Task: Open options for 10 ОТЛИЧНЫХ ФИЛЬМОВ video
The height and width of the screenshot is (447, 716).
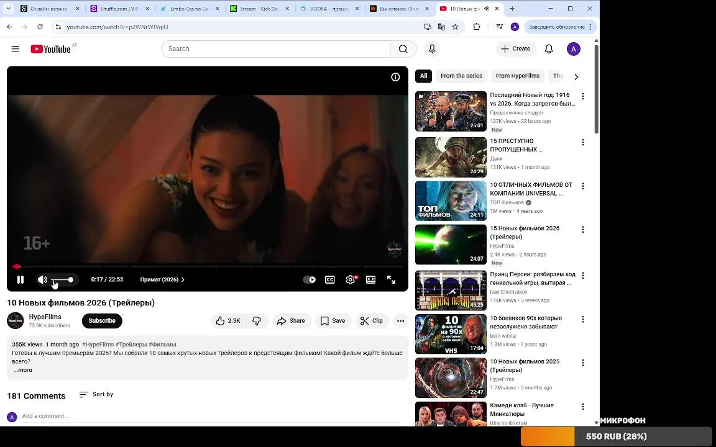Action: point(582,186)
